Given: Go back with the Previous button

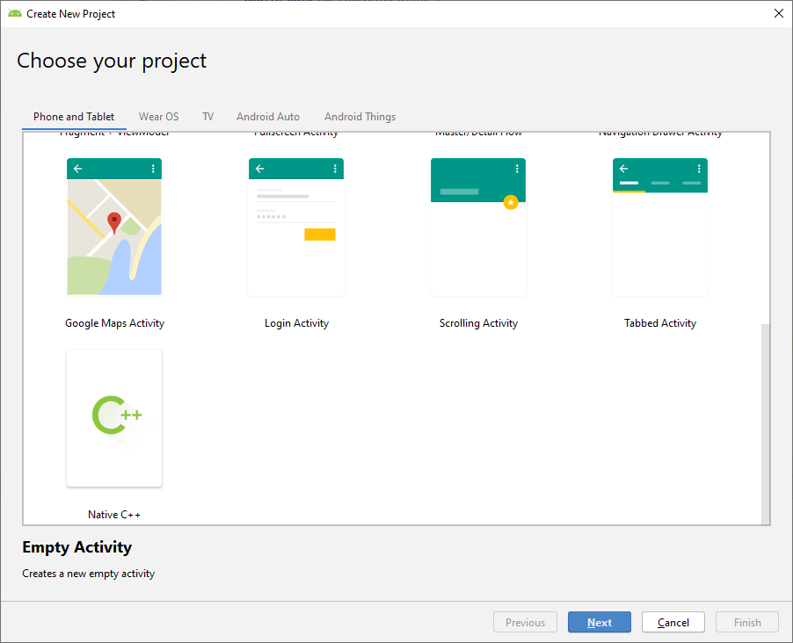Looking at the screenshot, I should (525, 622).
